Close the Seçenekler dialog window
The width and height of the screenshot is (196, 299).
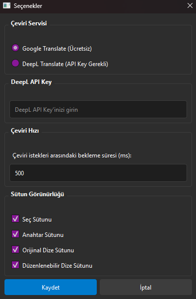tap(190, 5)
